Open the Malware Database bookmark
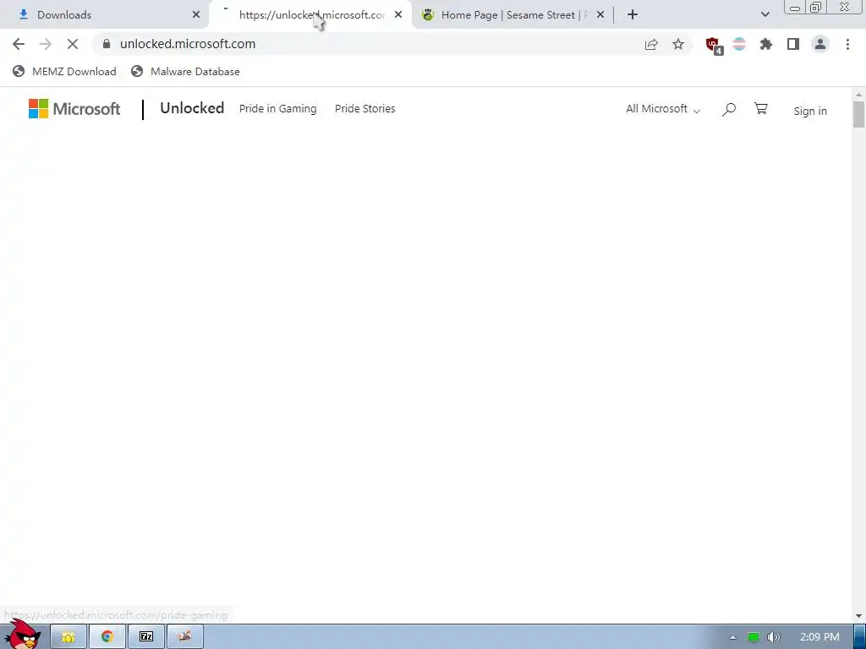The image size is (866, 649). click(185, 71)
